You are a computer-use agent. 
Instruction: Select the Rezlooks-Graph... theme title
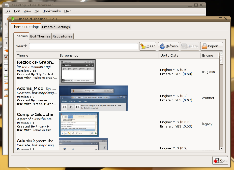click(x=36, y=62)
